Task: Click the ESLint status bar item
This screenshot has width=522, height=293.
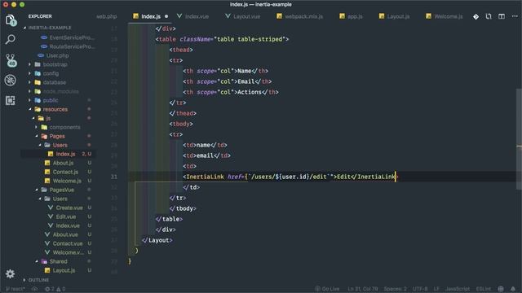Action: click(x=484, y=289)
